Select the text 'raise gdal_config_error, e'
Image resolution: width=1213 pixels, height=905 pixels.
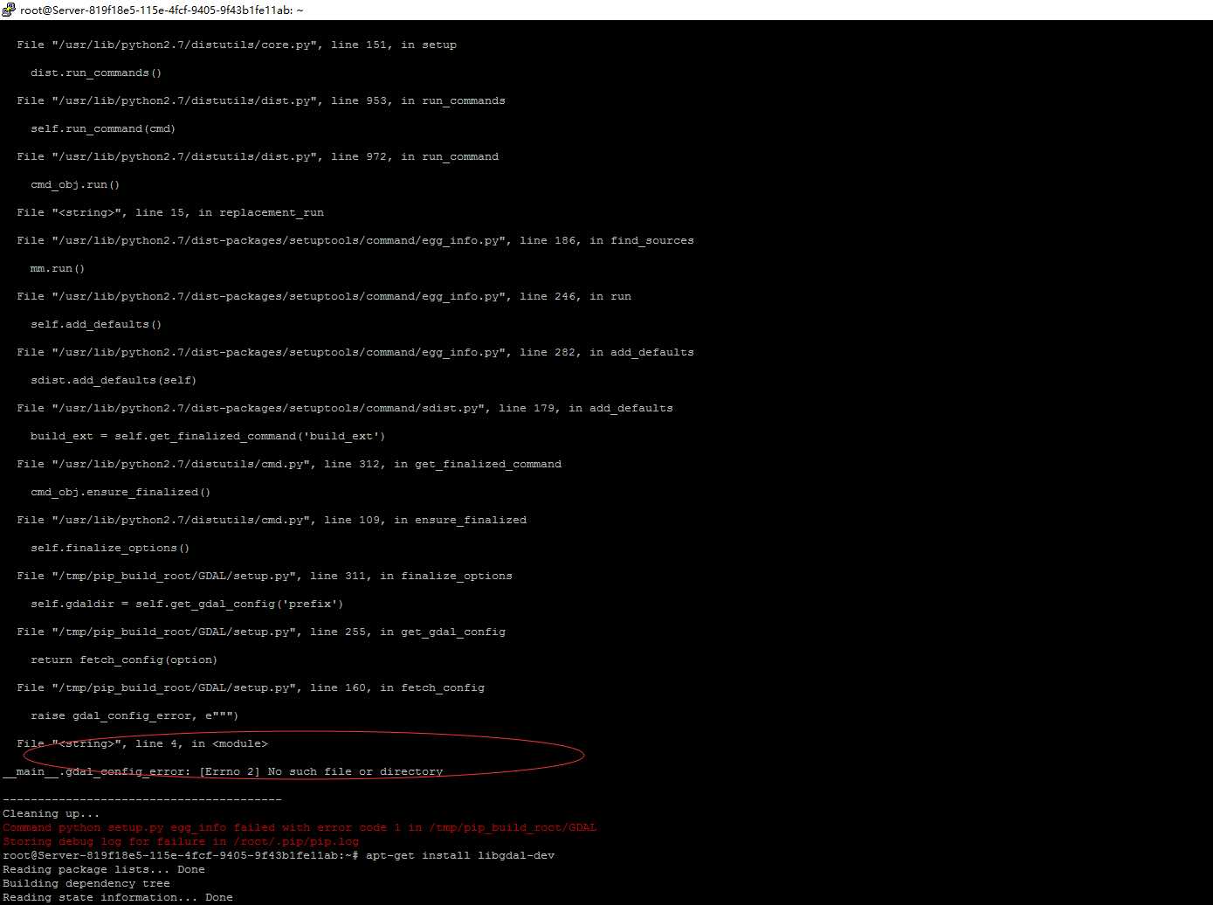click(134, 715)
